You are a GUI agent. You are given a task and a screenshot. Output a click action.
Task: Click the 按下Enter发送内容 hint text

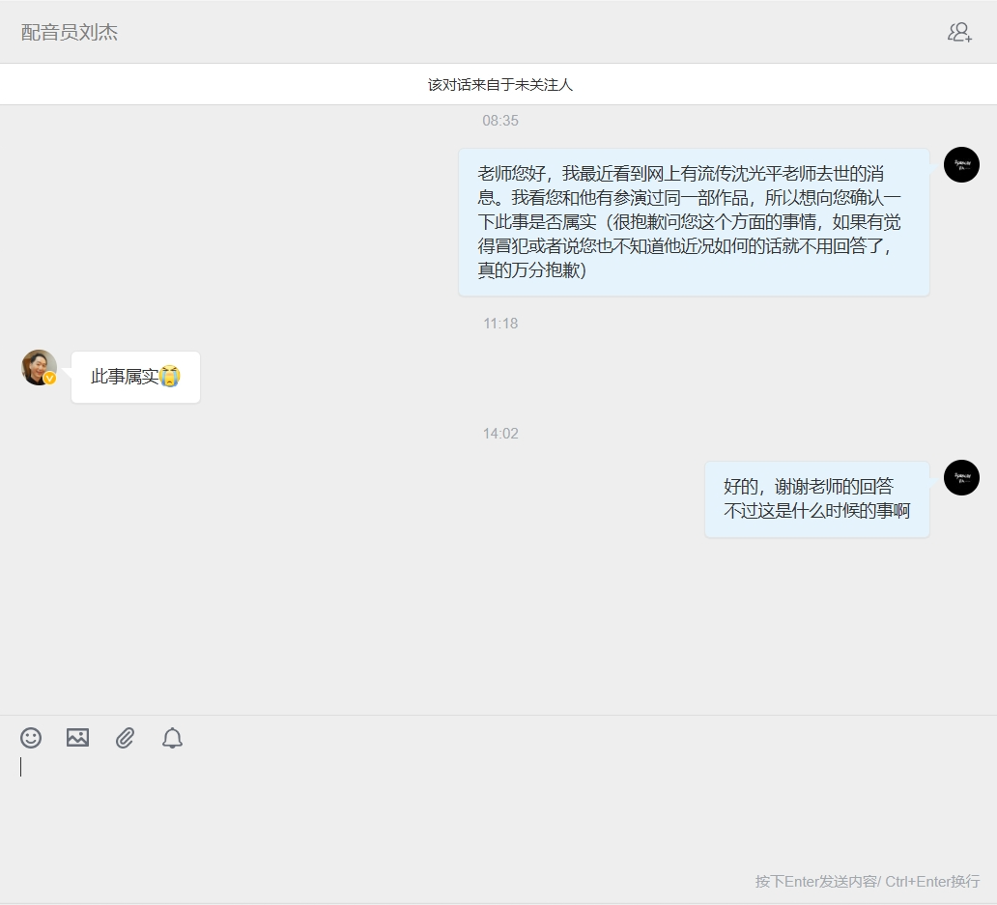click(867, 882)
